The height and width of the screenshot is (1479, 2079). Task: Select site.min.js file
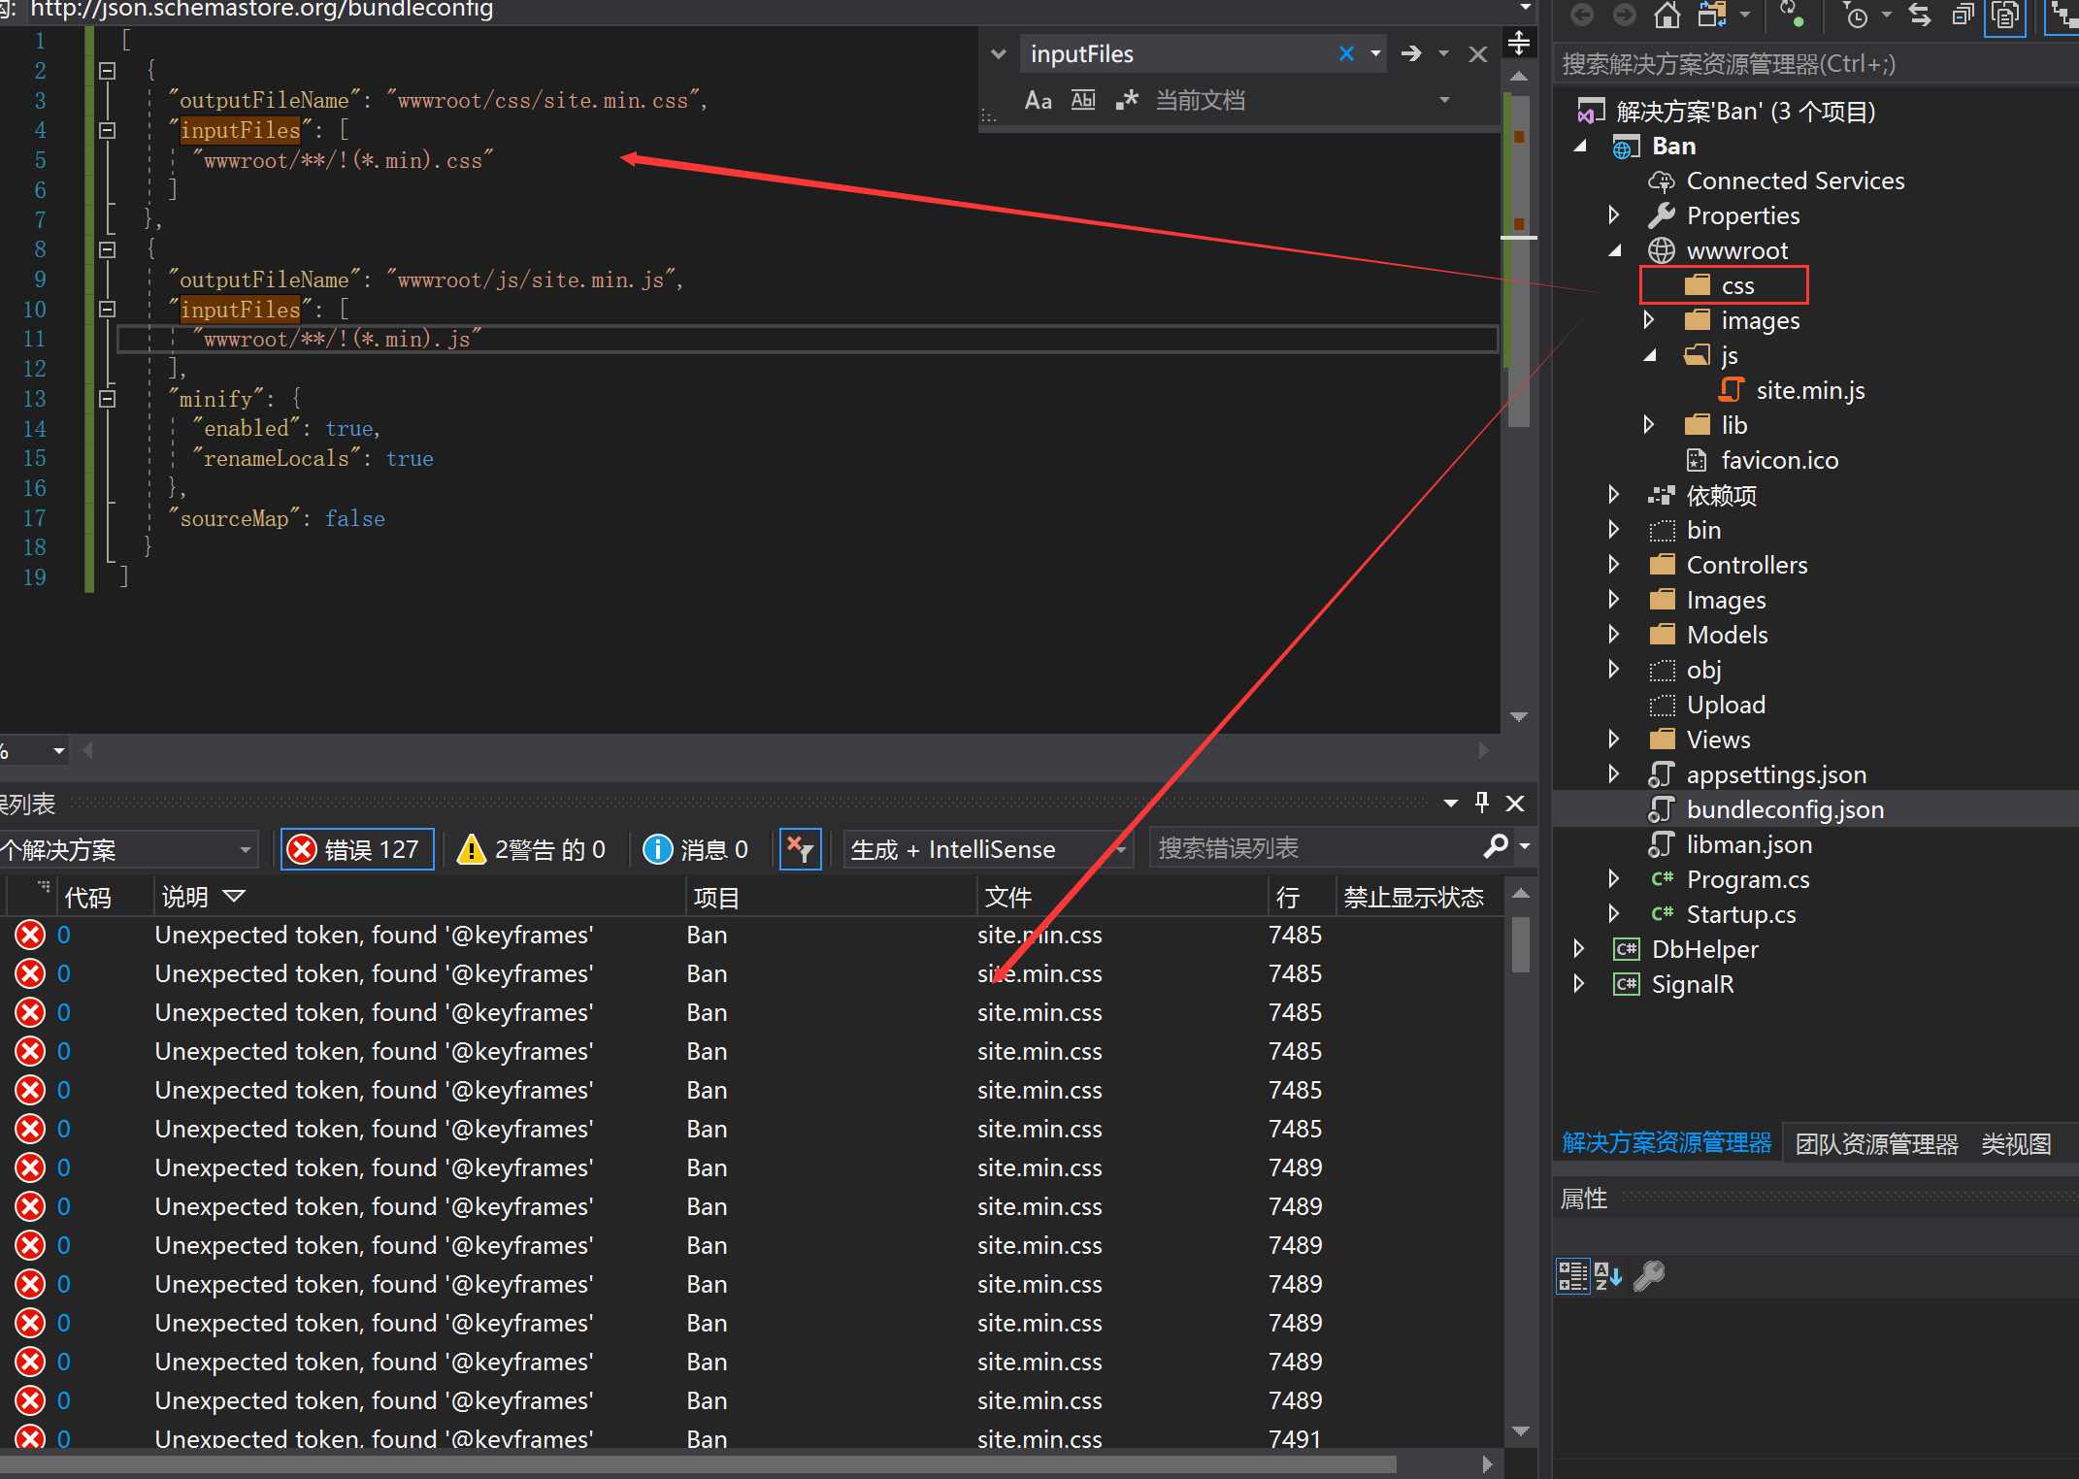tap(1810, 390)
